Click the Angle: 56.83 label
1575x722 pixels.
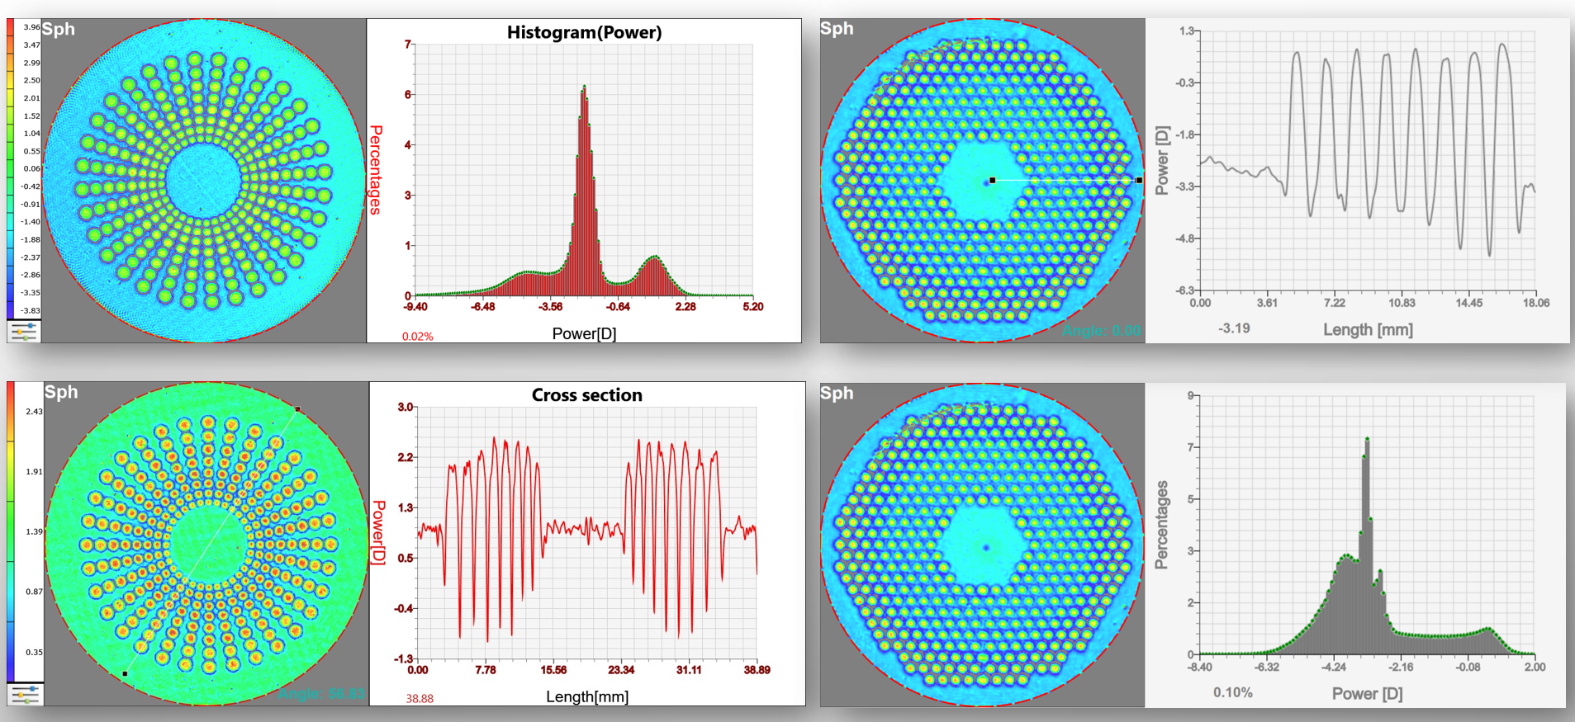point(321,694)
